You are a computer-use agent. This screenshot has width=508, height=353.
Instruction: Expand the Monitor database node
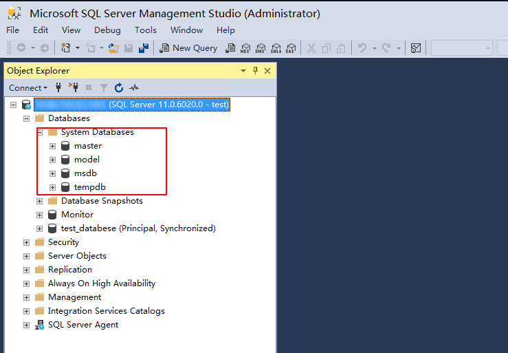click(x=39, y=215)
